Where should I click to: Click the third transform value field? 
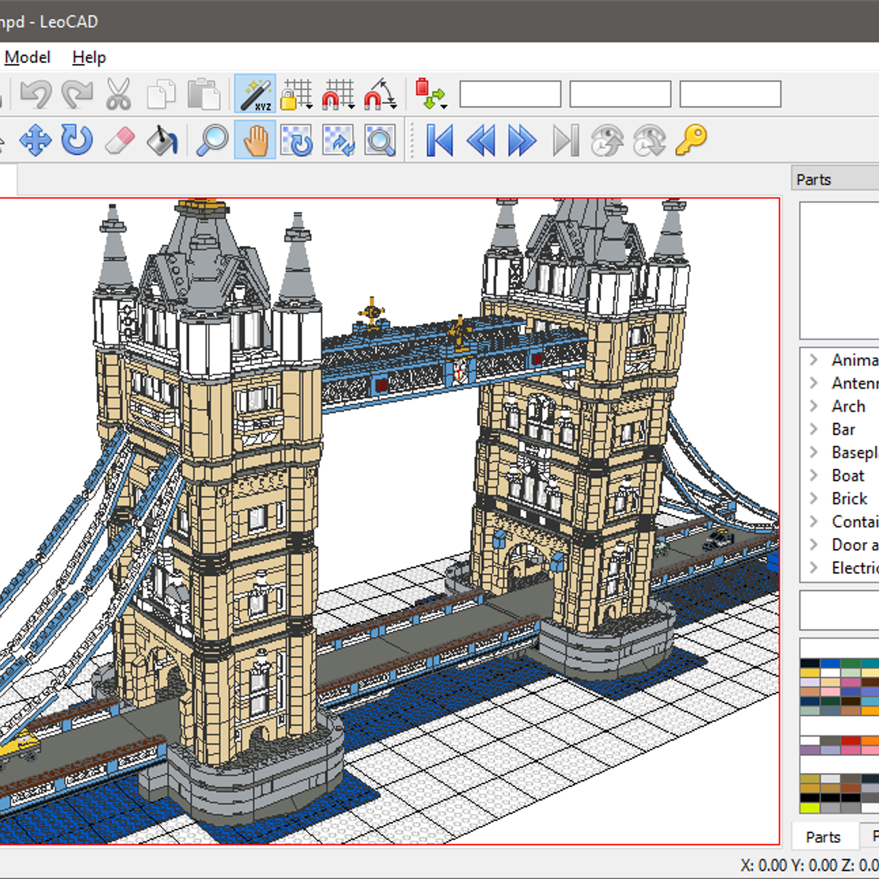(730, 94)
